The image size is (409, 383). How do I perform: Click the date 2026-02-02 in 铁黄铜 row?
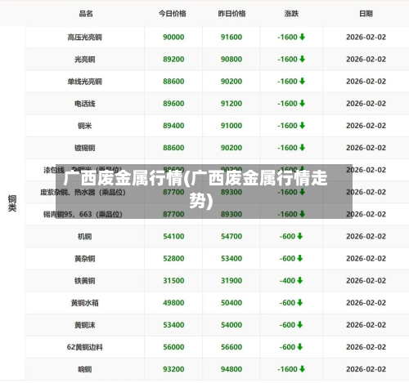coord(366,281)
